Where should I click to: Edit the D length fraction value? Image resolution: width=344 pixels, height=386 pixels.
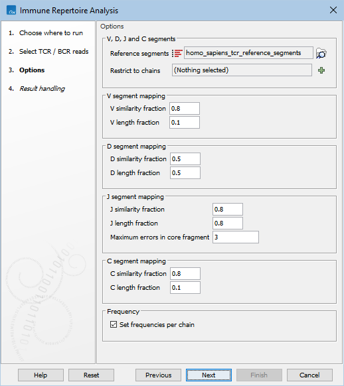pos(185,173)
